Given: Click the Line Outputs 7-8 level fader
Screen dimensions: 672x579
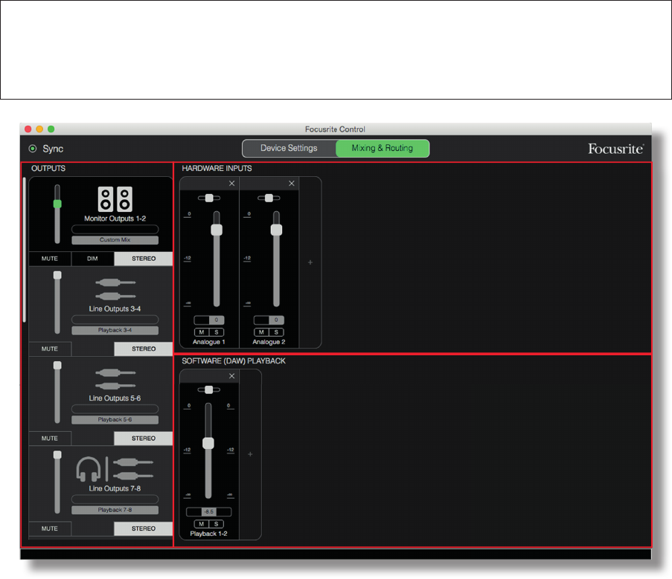Looking at the screenshot, I should [57, 455].
